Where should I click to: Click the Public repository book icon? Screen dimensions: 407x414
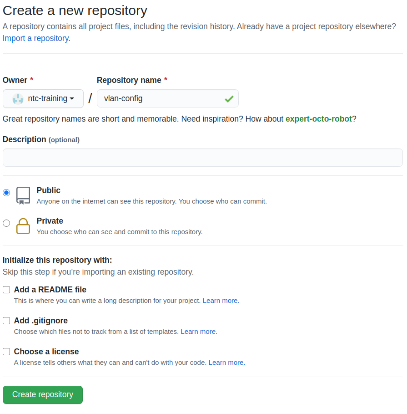point(23,195)
